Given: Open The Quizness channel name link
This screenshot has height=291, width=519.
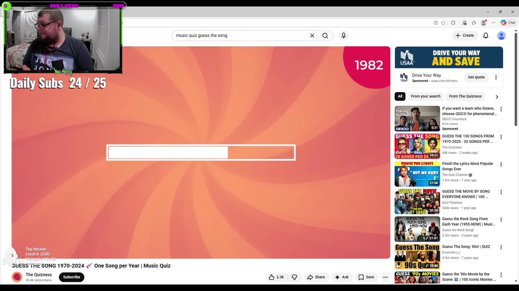Looking at the screenshot, I should (39, 274).
